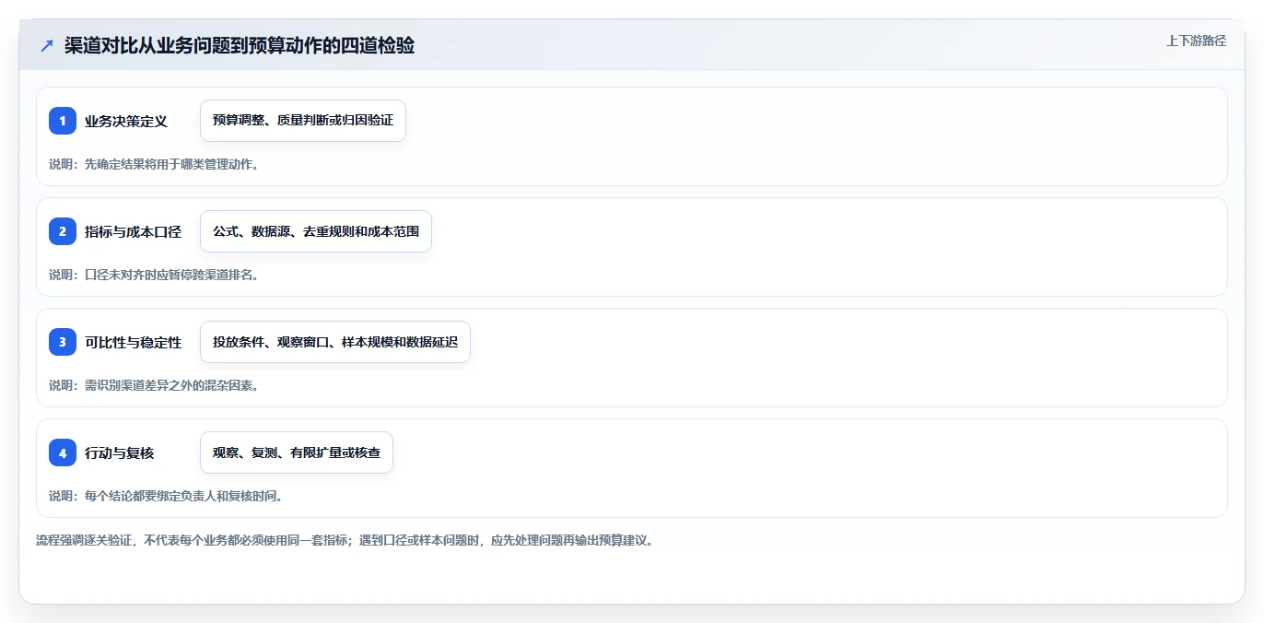Click the 可比性与稳定性 step title
Viewport: 1264px width, 623px height.
[133, 342]
